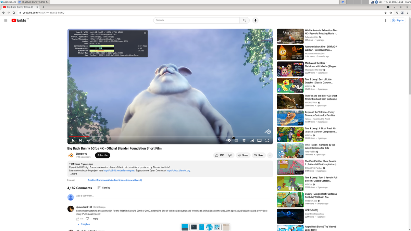Enter full screen mode
The width and height of the screenshot is (411, 231).
(267, 140)
